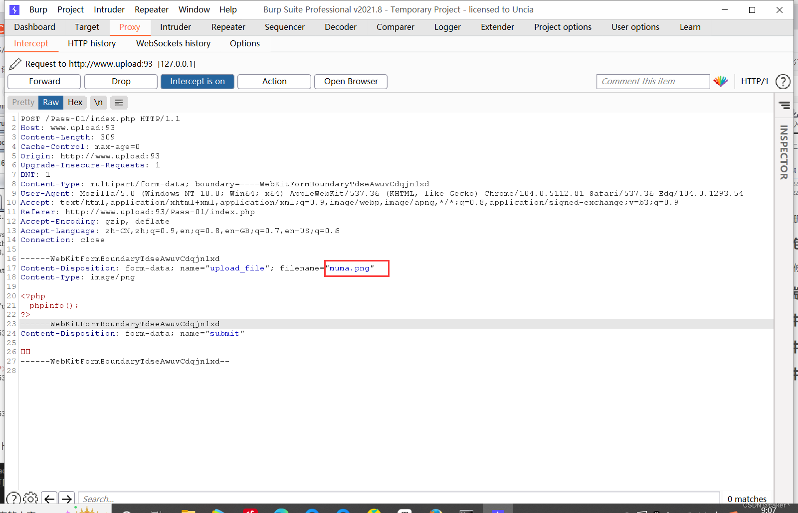This screenshot has height=513, width=798.
Task: Switch to the Dashboard tab
Action: coord(35,27)
